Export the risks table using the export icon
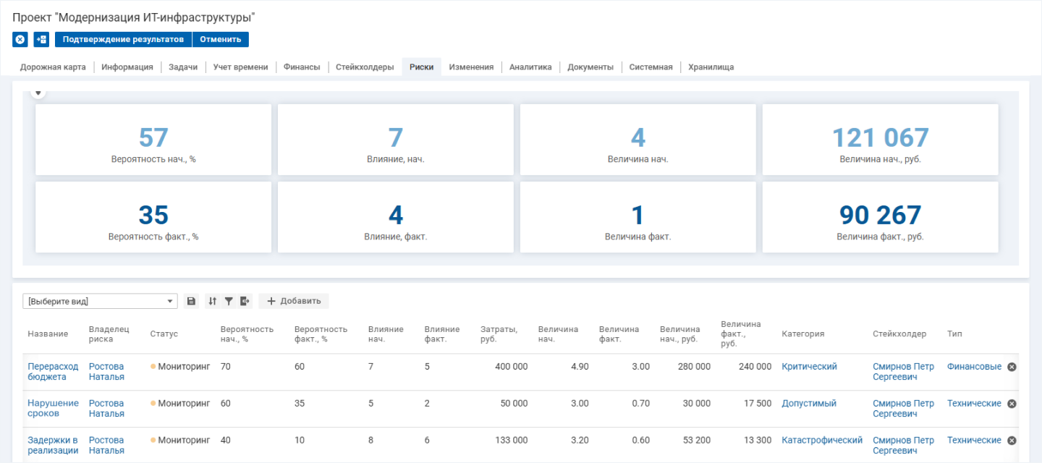 [x=245, y=301]
